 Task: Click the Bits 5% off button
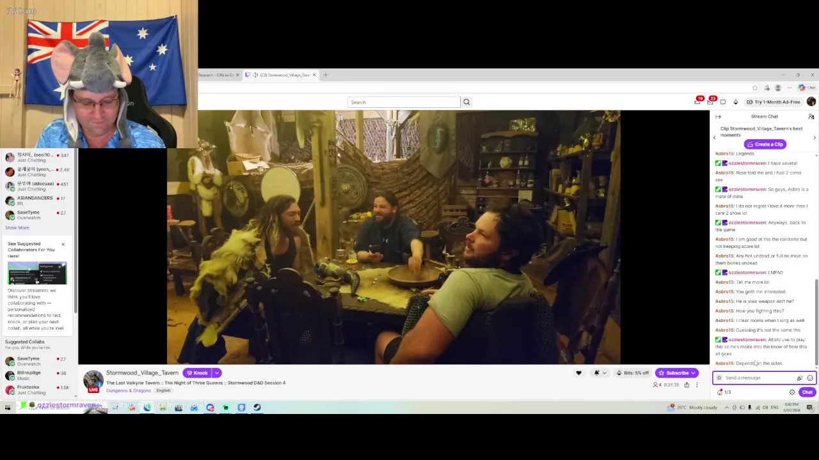click(632, 373)
